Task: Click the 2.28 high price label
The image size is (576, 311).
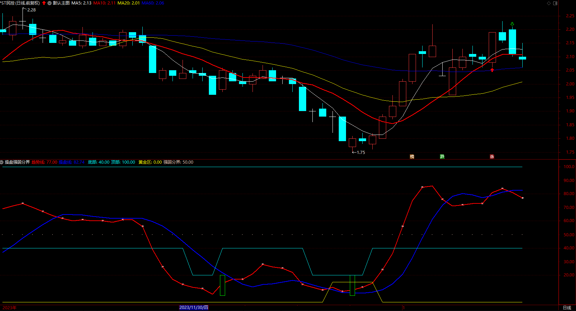Action: 32,10
